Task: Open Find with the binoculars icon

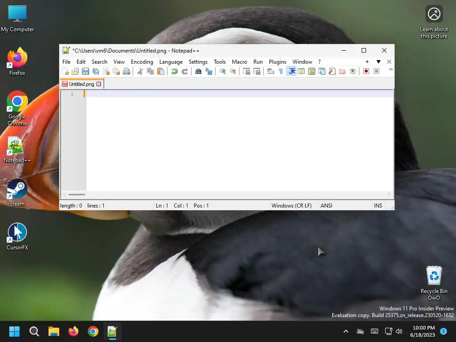Action: [x=198, y=71]
